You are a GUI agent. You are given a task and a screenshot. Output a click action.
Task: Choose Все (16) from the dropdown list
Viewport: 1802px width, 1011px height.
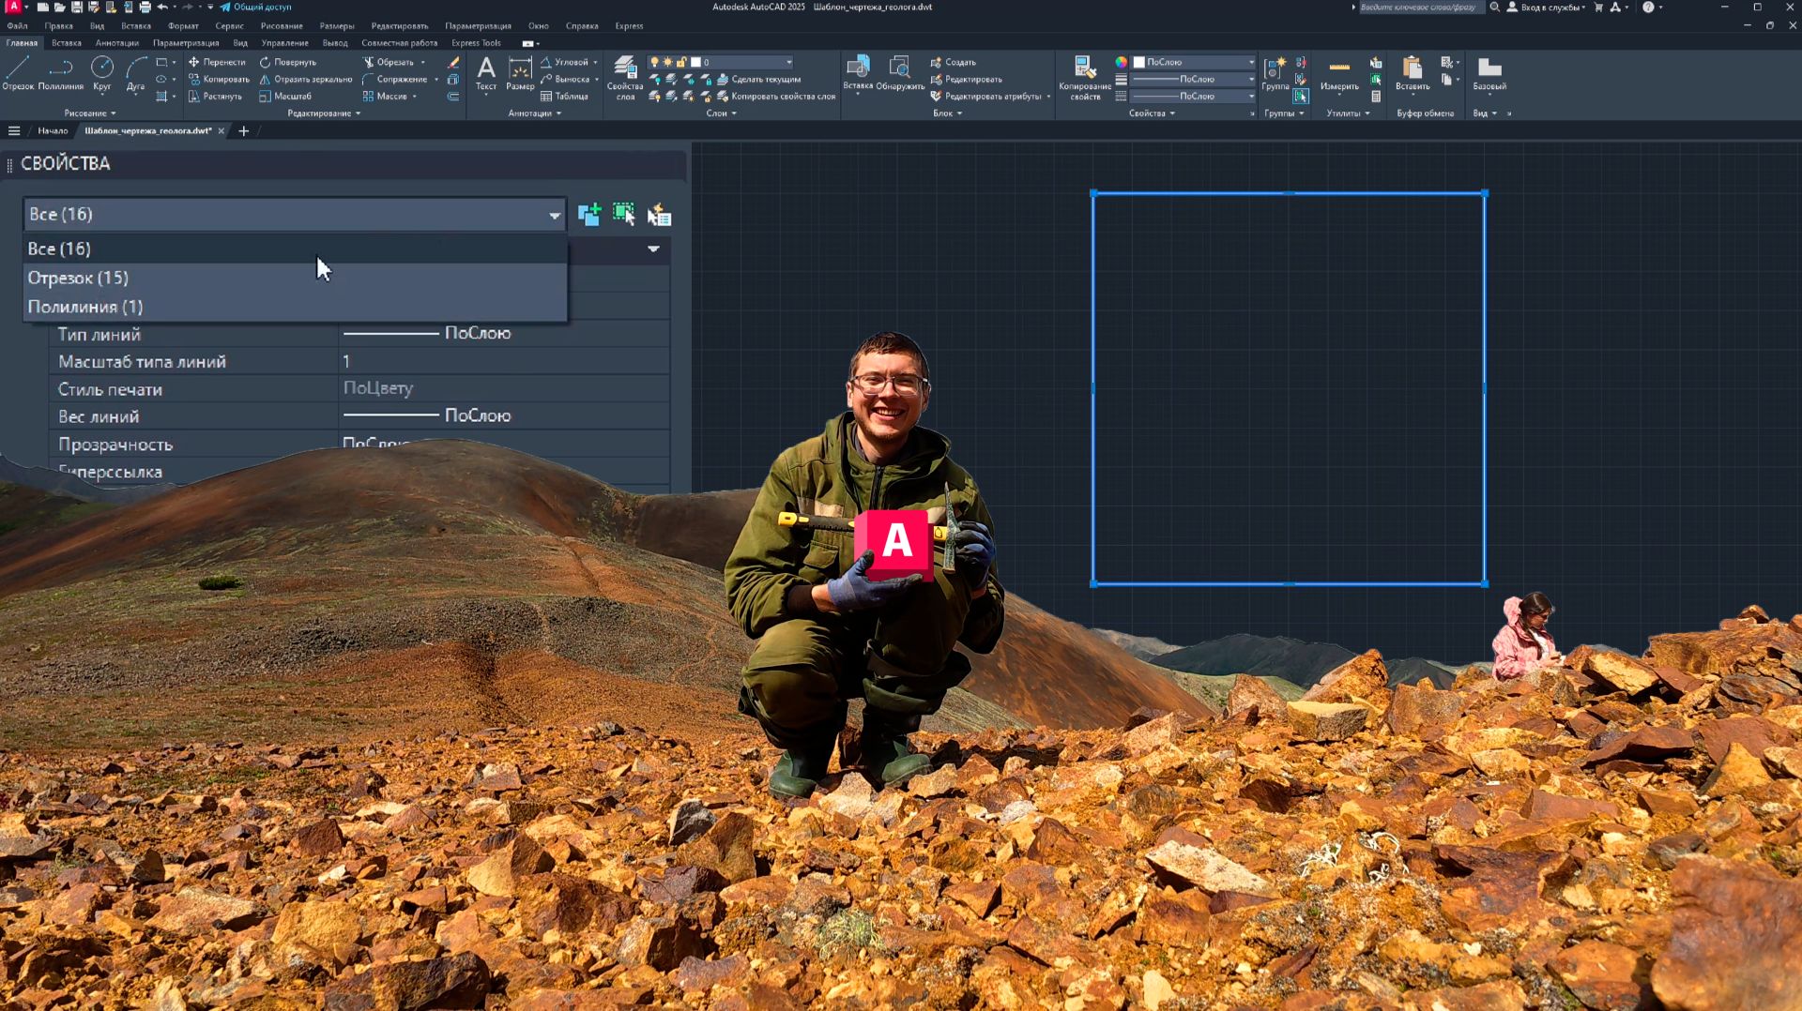pyautogui.click(x=295, y=249)
